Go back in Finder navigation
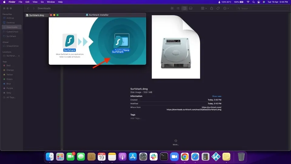 (28, 9)
